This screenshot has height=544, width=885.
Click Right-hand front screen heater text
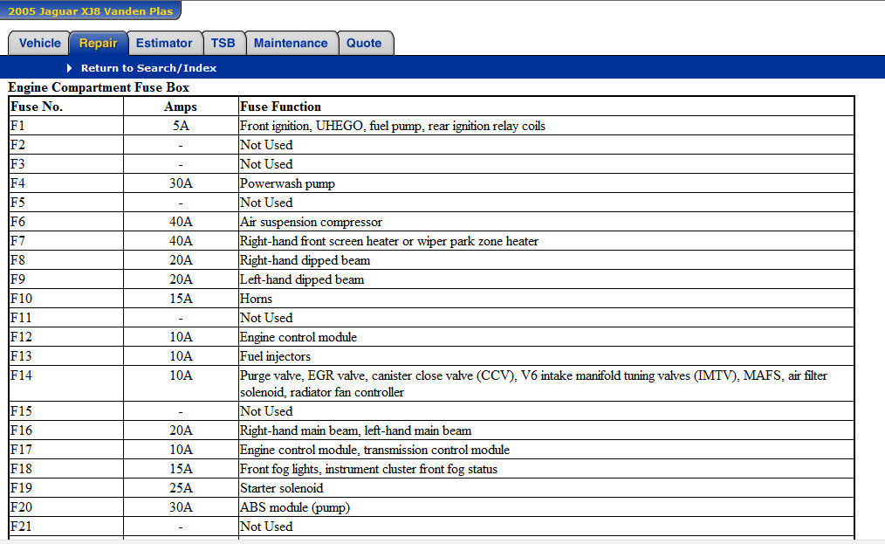[x=389, y=241]
